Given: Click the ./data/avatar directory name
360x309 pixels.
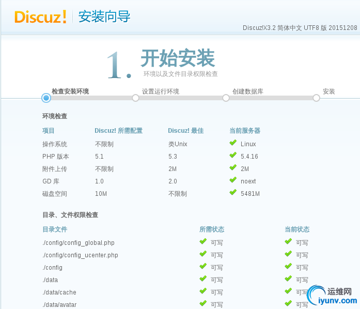Looking at the screenshot, I should click(59, 305).
